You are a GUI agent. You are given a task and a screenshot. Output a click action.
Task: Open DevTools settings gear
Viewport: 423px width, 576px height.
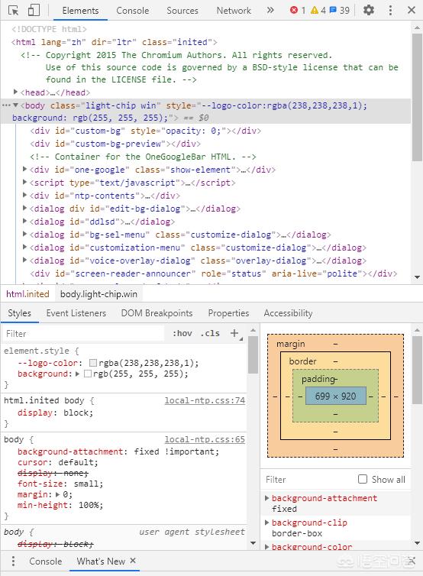point(369,10)
